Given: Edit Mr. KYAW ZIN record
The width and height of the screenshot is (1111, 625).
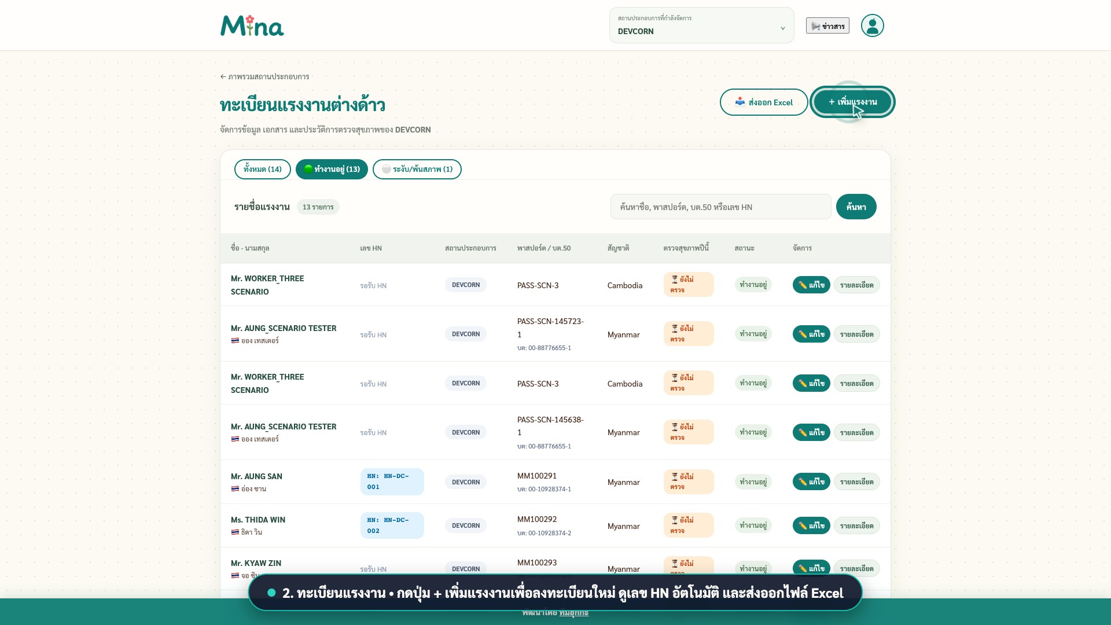Looking at the screenshot, I should (811, 568).
